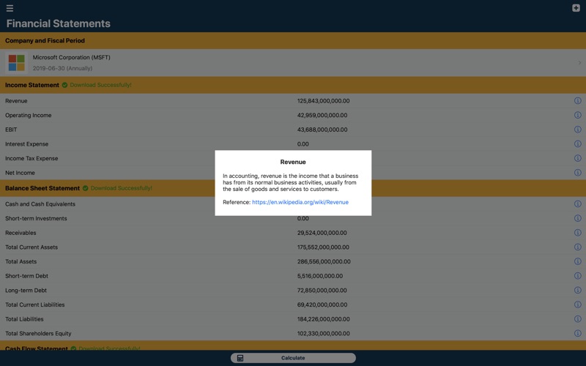Show info for Cash and Cash Equivalents

click(x=577, y=204)
